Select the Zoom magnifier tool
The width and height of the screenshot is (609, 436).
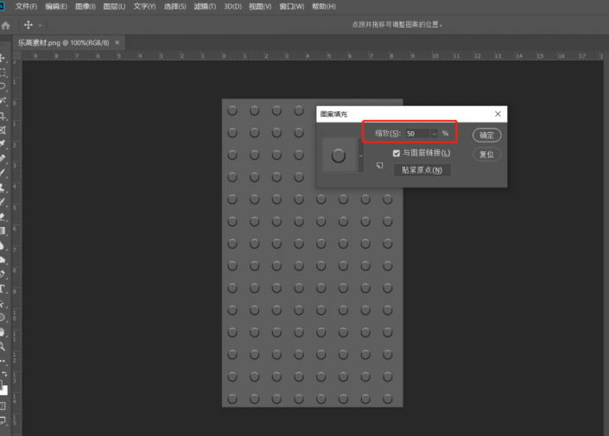3,345
